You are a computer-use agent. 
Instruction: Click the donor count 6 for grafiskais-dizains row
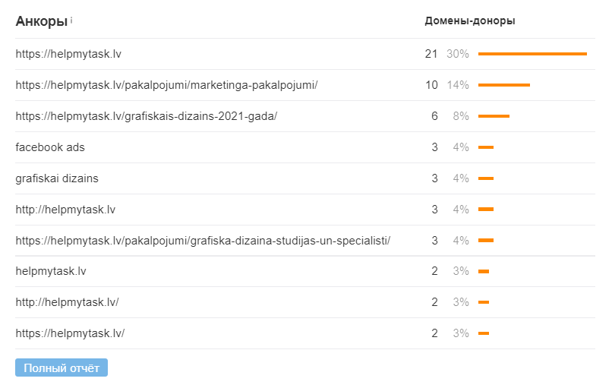click(x=434, y=116)
